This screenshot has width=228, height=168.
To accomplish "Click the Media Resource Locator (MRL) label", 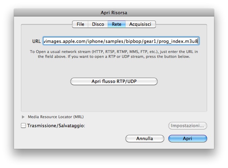I will tap(56, 117).
